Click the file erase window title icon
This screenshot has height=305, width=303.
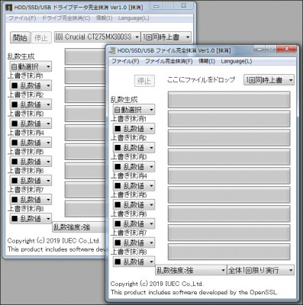111,50
